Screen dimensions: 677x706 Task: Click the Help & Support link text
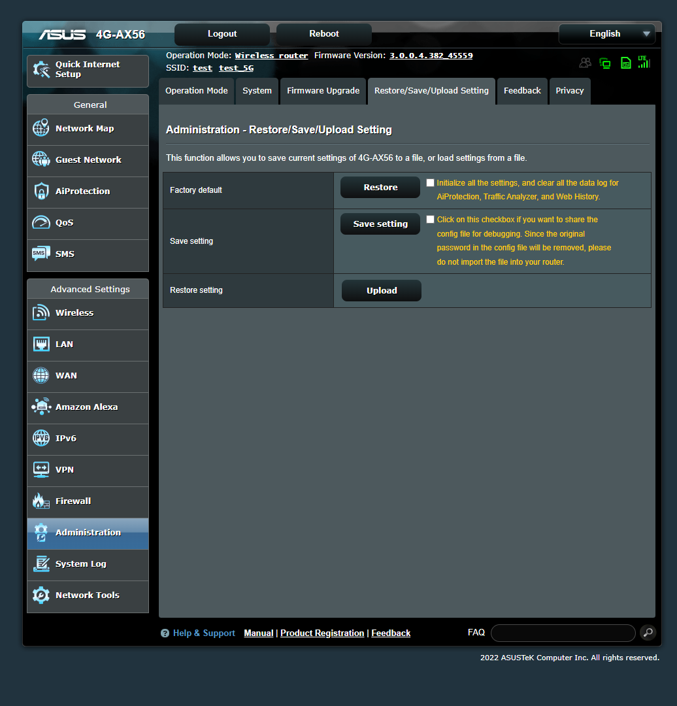204,633
